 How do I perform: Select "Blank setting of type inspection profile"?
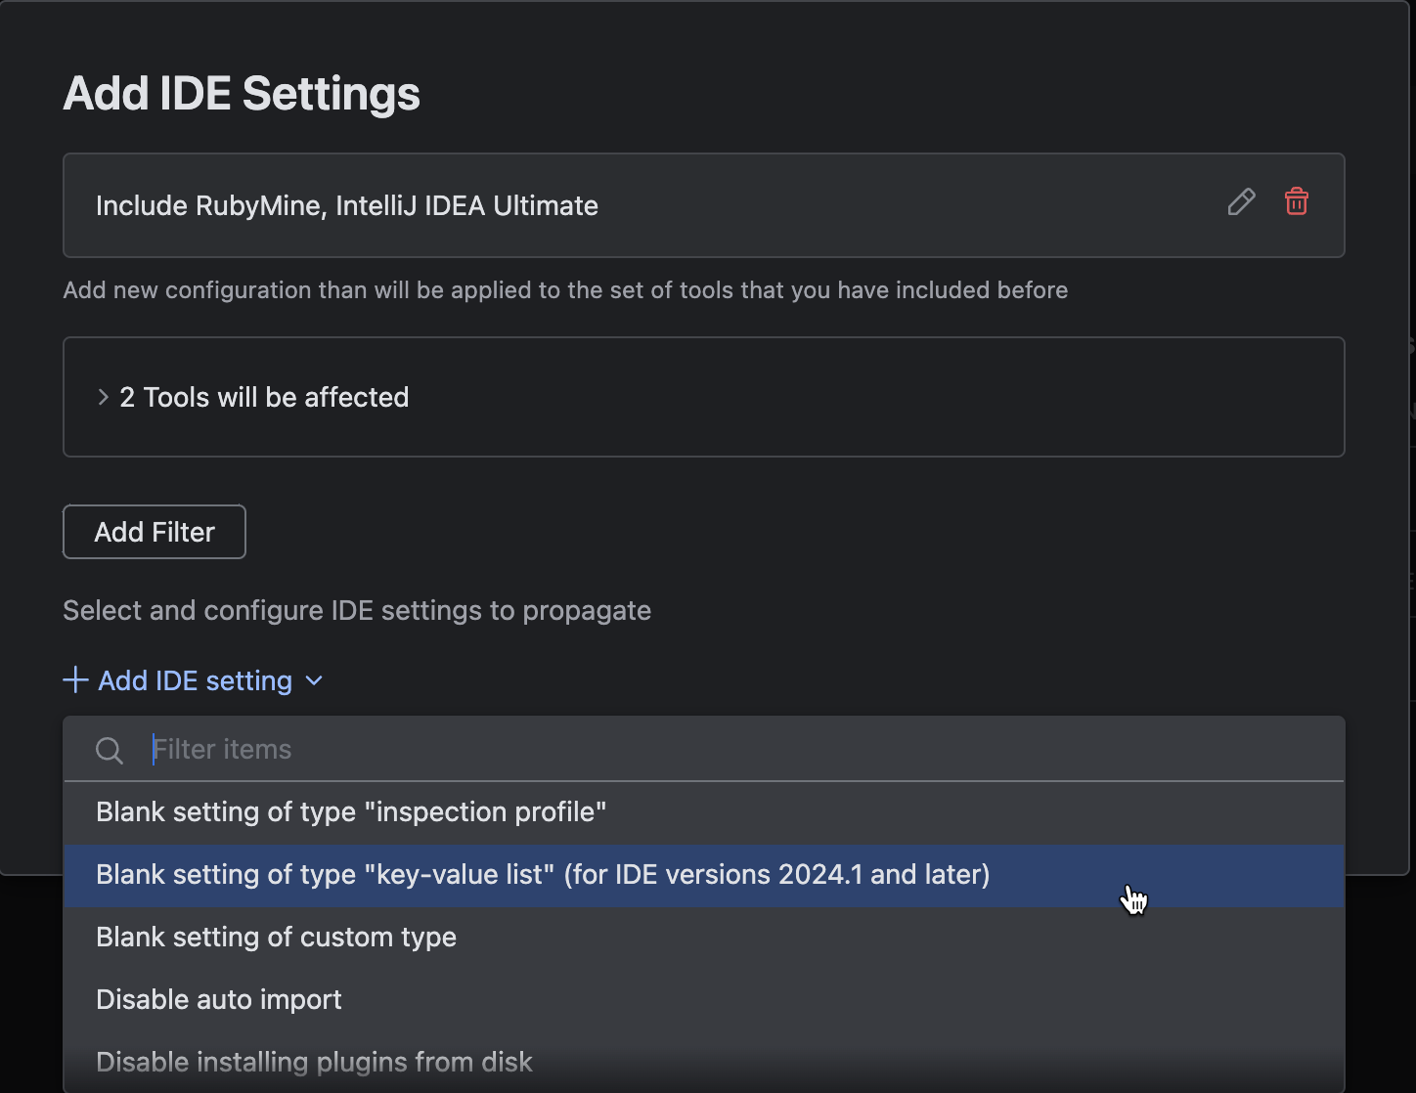[351, 811]
